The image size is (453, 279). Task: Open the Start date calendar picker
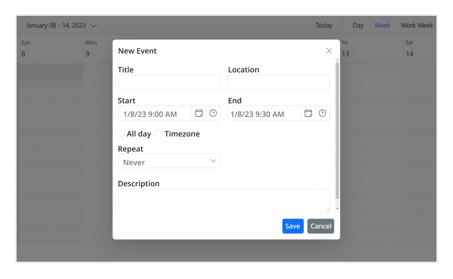coord(199,113)
